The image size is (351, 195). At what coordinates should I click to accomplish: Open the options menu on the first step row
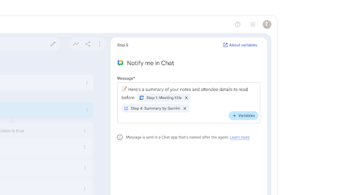click(87, 83)
